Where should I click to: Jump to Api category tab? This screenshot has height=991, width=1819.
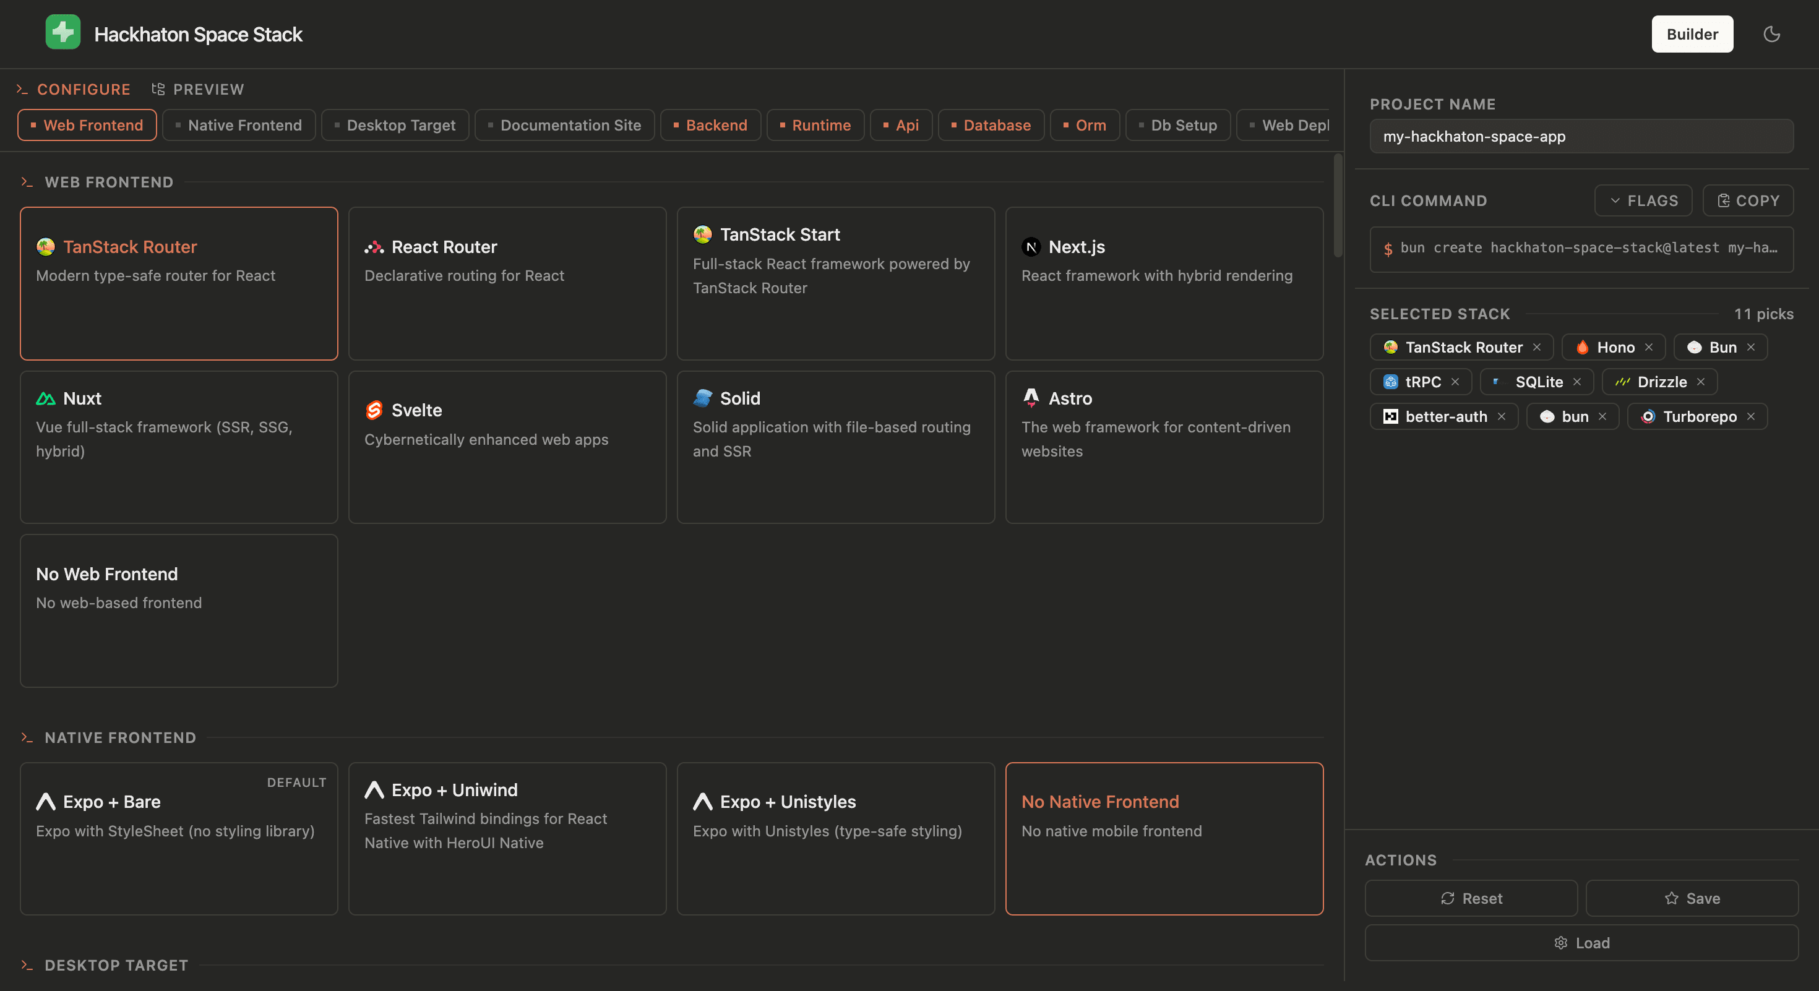click(x=901, y=125)
